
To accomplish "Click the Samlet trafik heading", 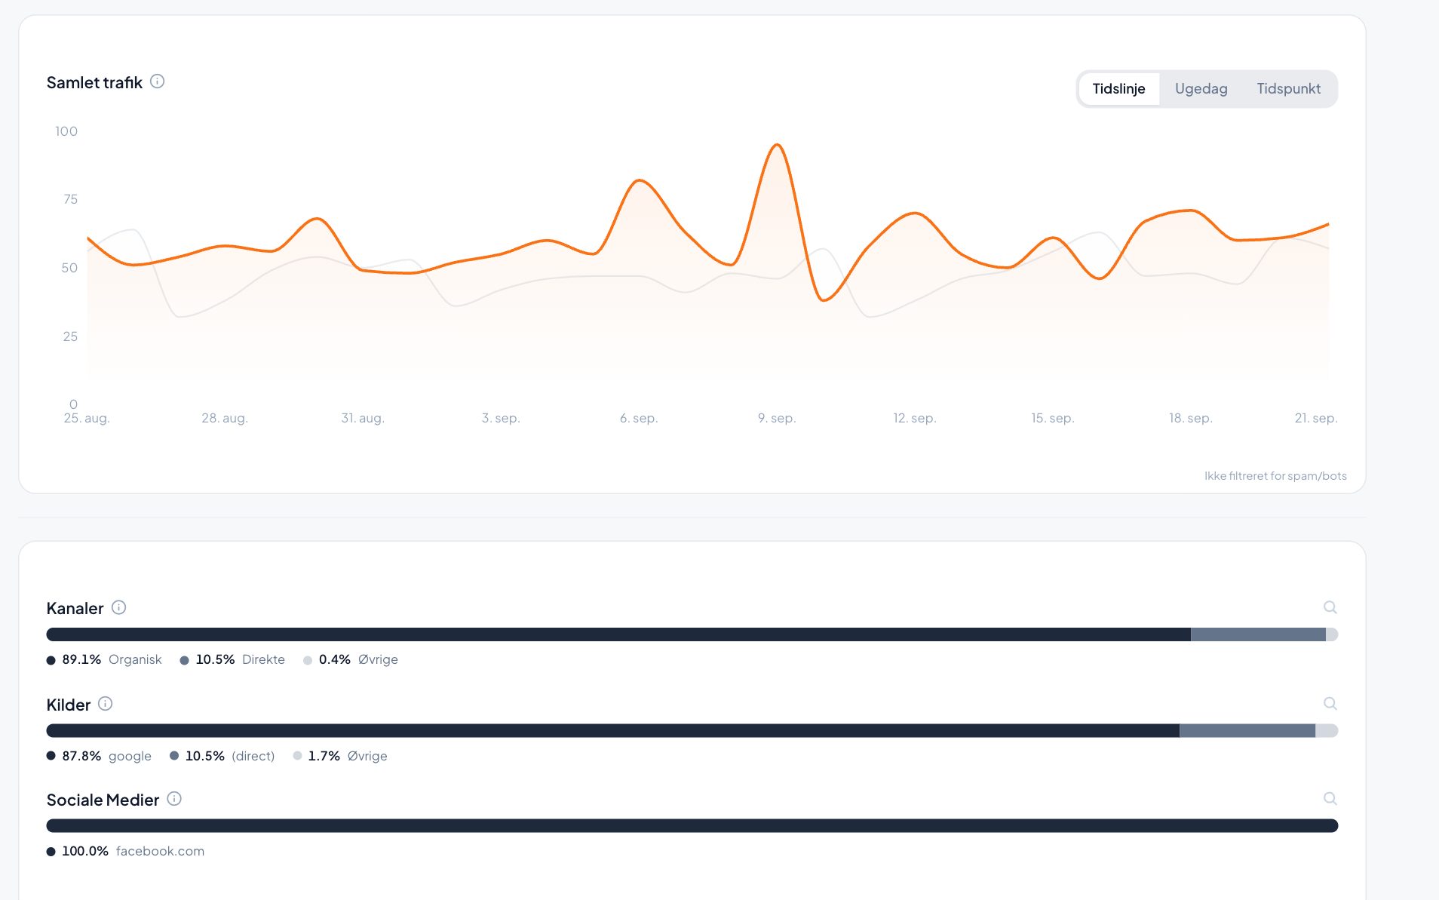I will click(94, 82).
